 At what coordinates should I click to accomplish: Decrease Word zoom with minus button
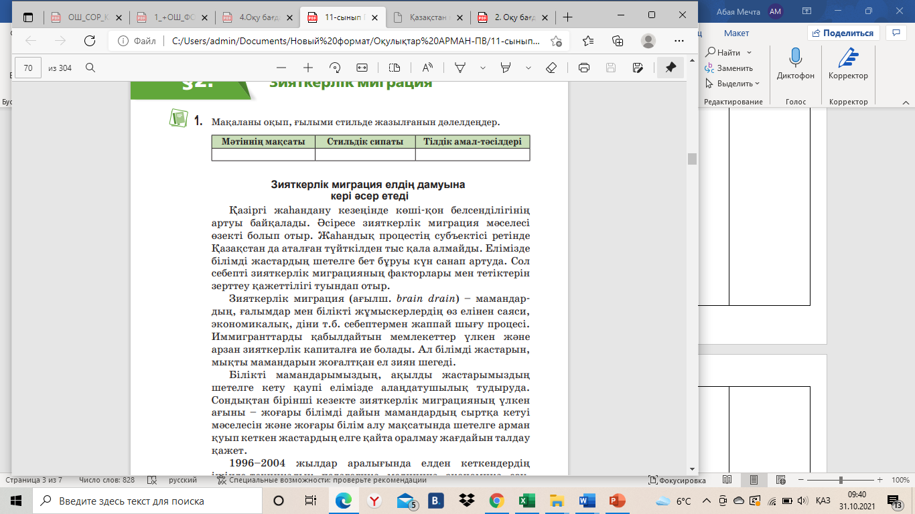coord(800,480)
